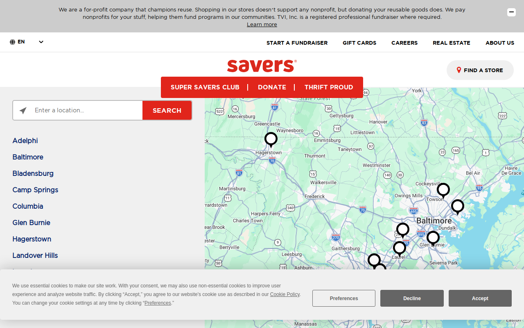Choose Camp Springs from the list
This screenshot has height=328, width=524.
35,190
